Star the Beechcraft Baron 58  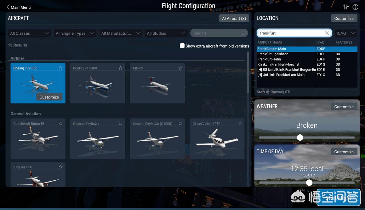pos(61,124)
